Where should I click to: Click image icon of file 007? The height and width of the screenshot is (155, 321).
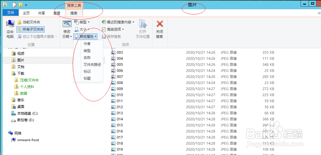pos(113,76)
